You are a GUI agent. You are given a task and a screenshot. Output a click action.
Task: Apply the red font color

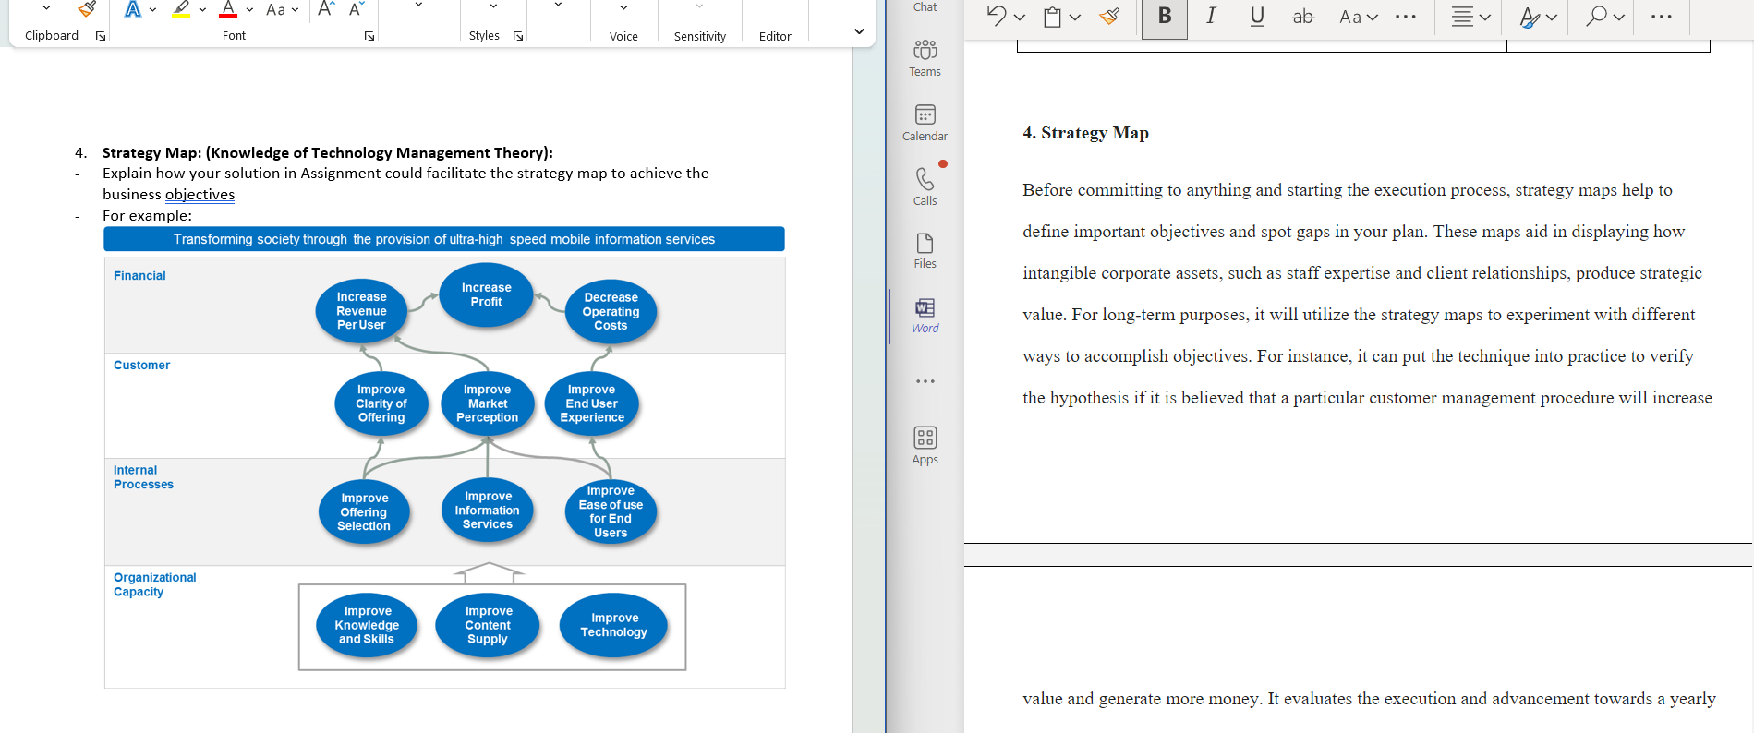pos(228,9)
